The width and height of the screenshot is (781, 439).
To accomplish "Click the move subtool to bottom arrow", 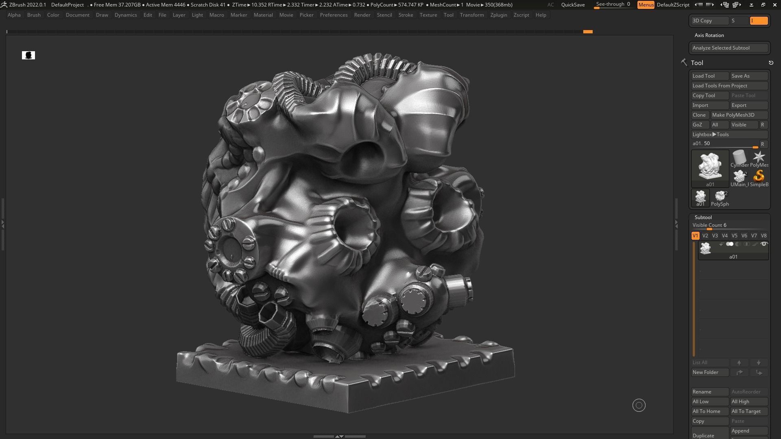I will (759, 372).
